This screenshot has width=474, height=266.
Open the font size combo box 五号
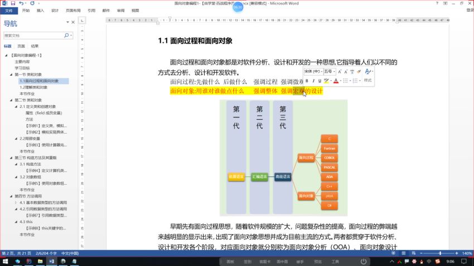(x=329, y=71)
